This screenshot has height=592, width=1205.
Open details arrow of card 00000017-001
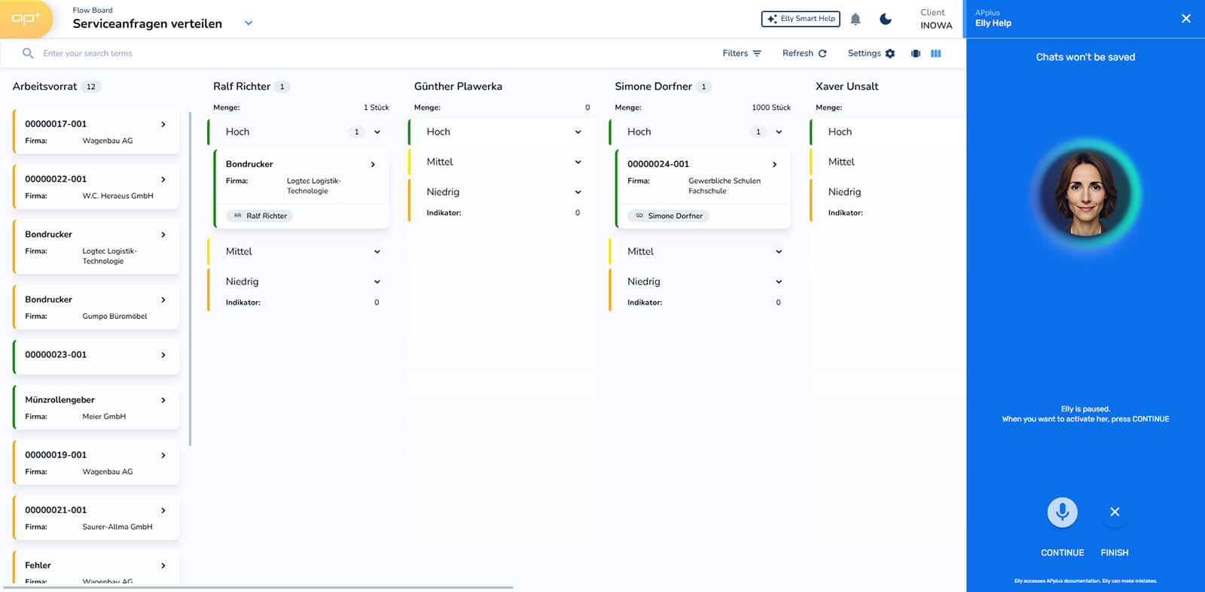click(163, 124)
